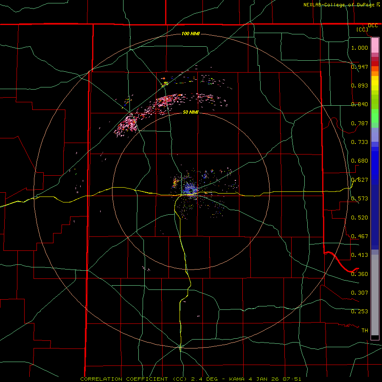Click the 0.467 scale value label

point(360,236)
